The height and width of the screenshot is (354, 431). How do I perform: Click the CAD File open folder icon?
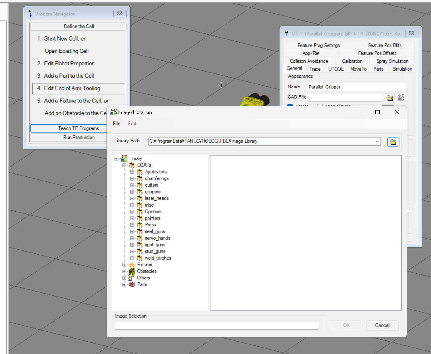tap(390, 97)
